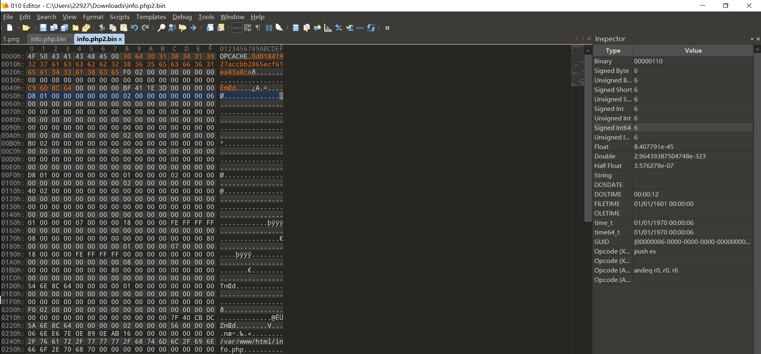Save the current file
The image size is (761, 354).
click(x=43, y=28)
